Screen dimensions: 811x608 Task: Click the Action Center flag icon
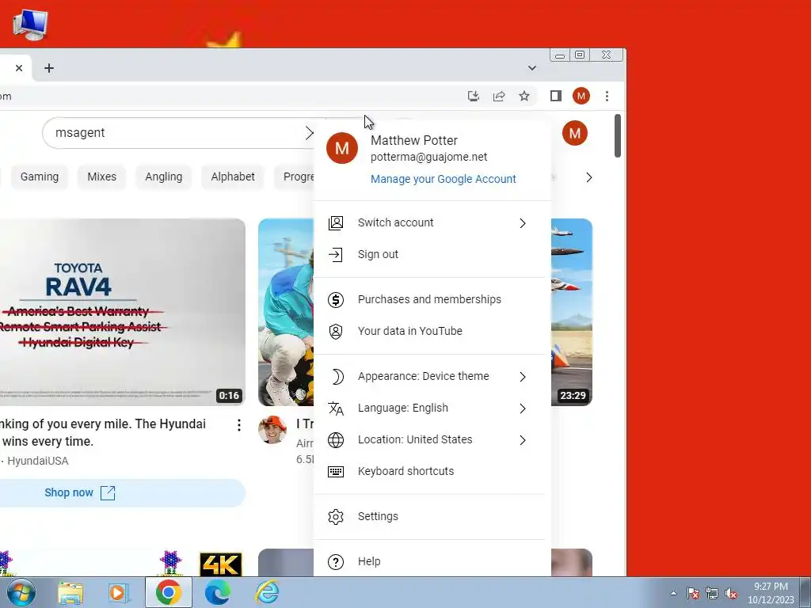pos(693,593)
